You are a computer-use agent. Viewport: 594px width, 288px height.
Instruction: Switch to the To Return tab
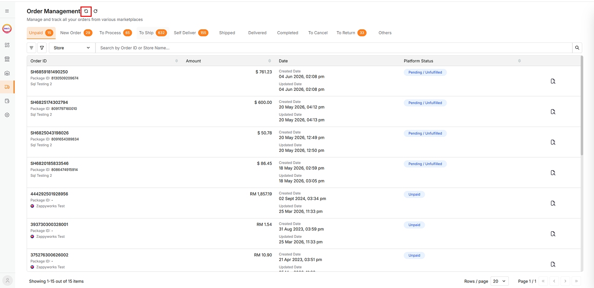click(x=351, y=33)
